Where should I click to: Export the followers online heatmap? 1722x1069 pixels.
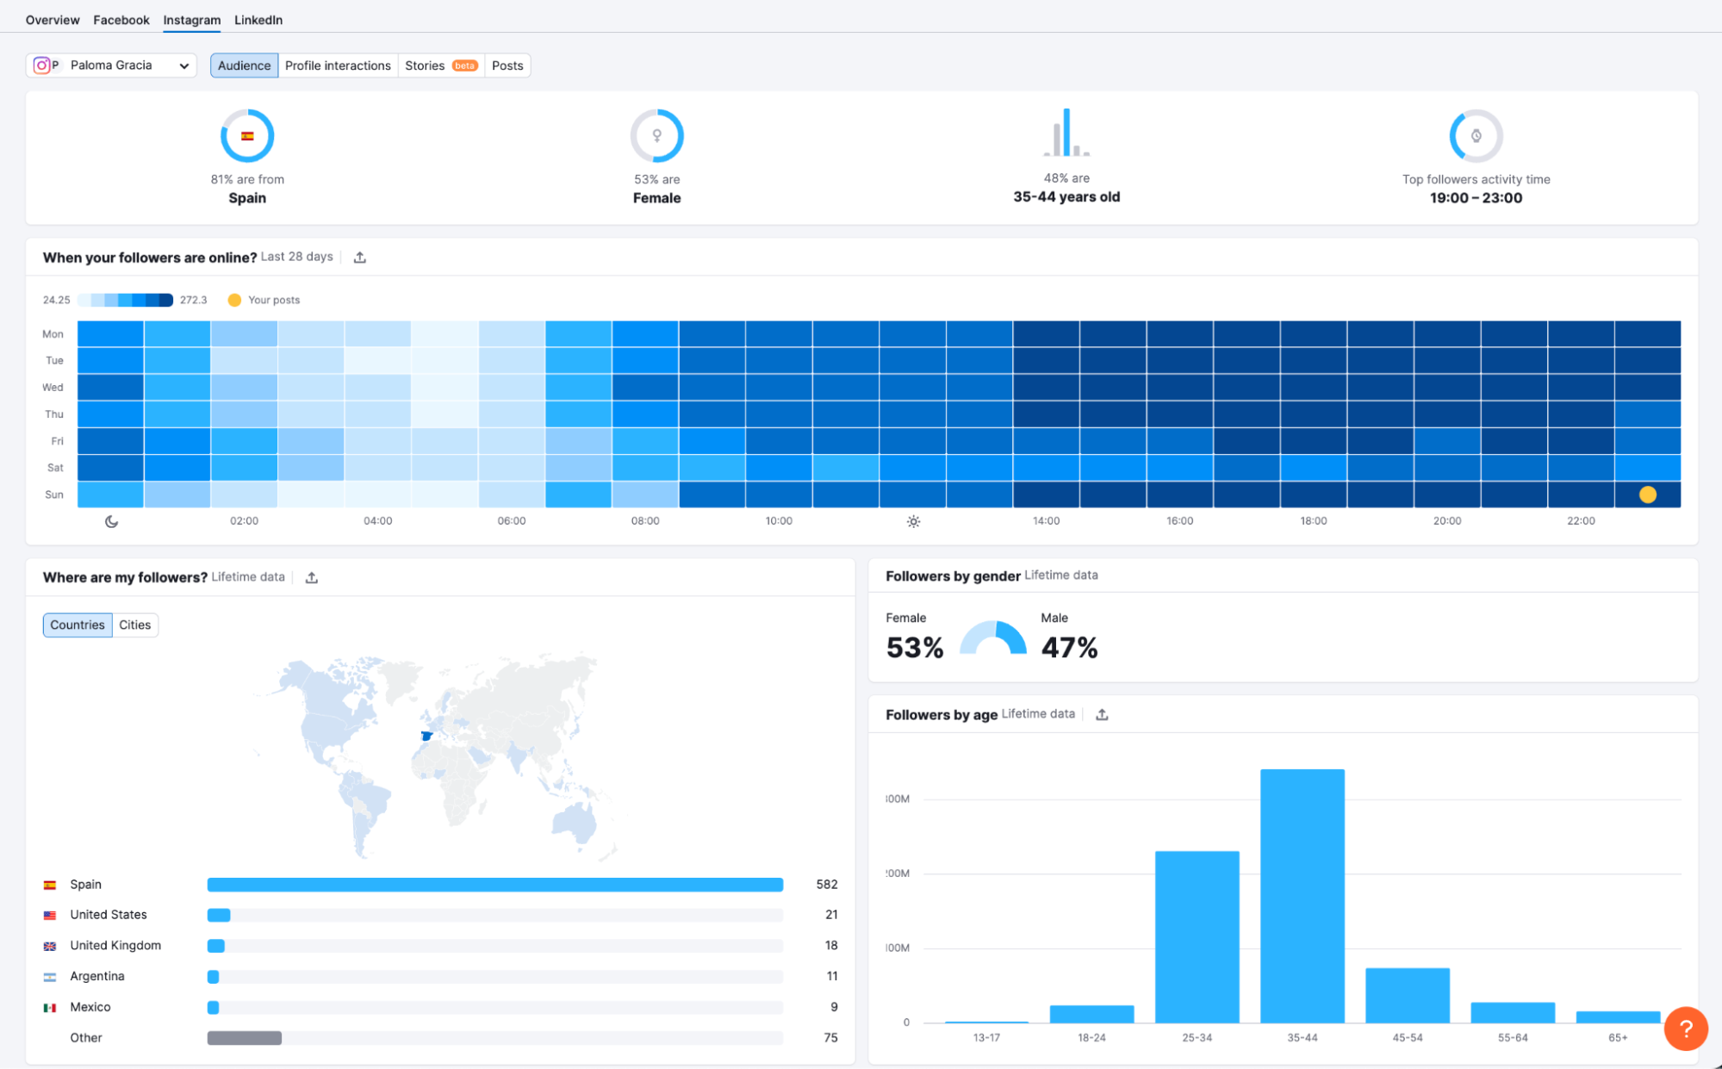(x=360, y=257)
